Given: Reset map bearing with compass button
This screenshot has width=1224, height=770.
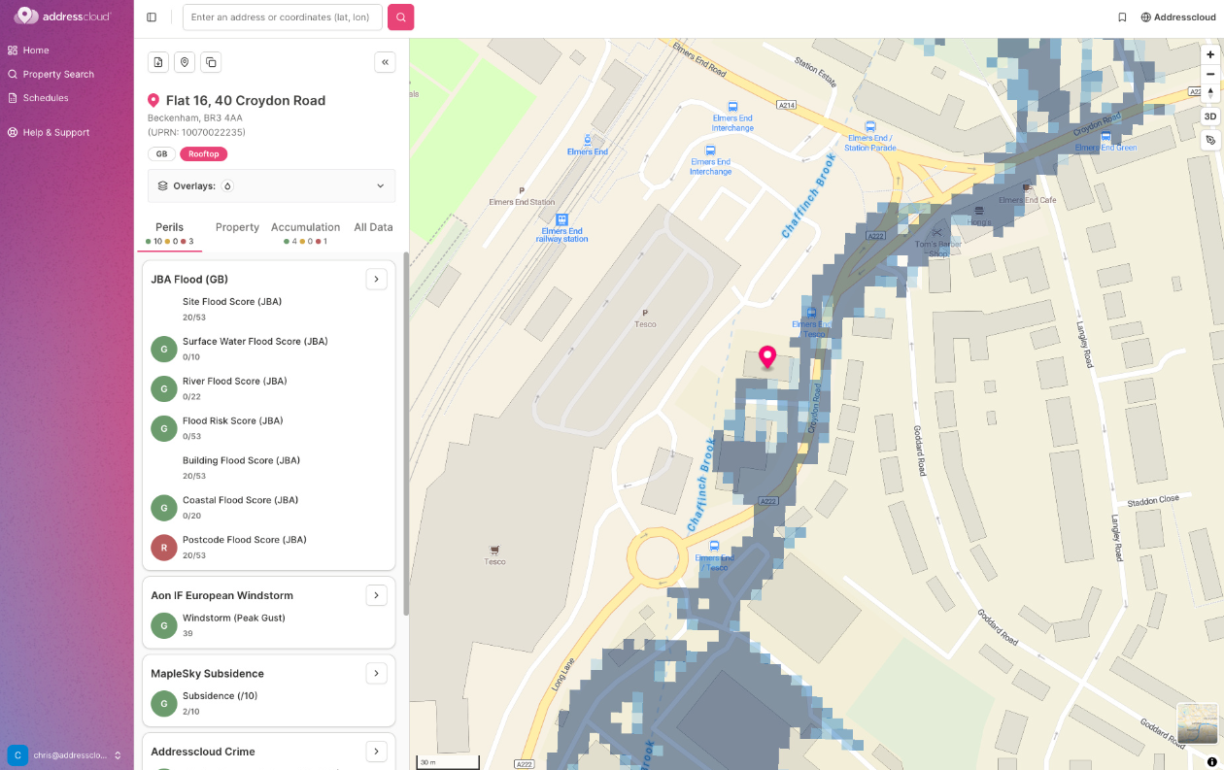Looking at the screenshot, I should click(x=1210, y=92).
